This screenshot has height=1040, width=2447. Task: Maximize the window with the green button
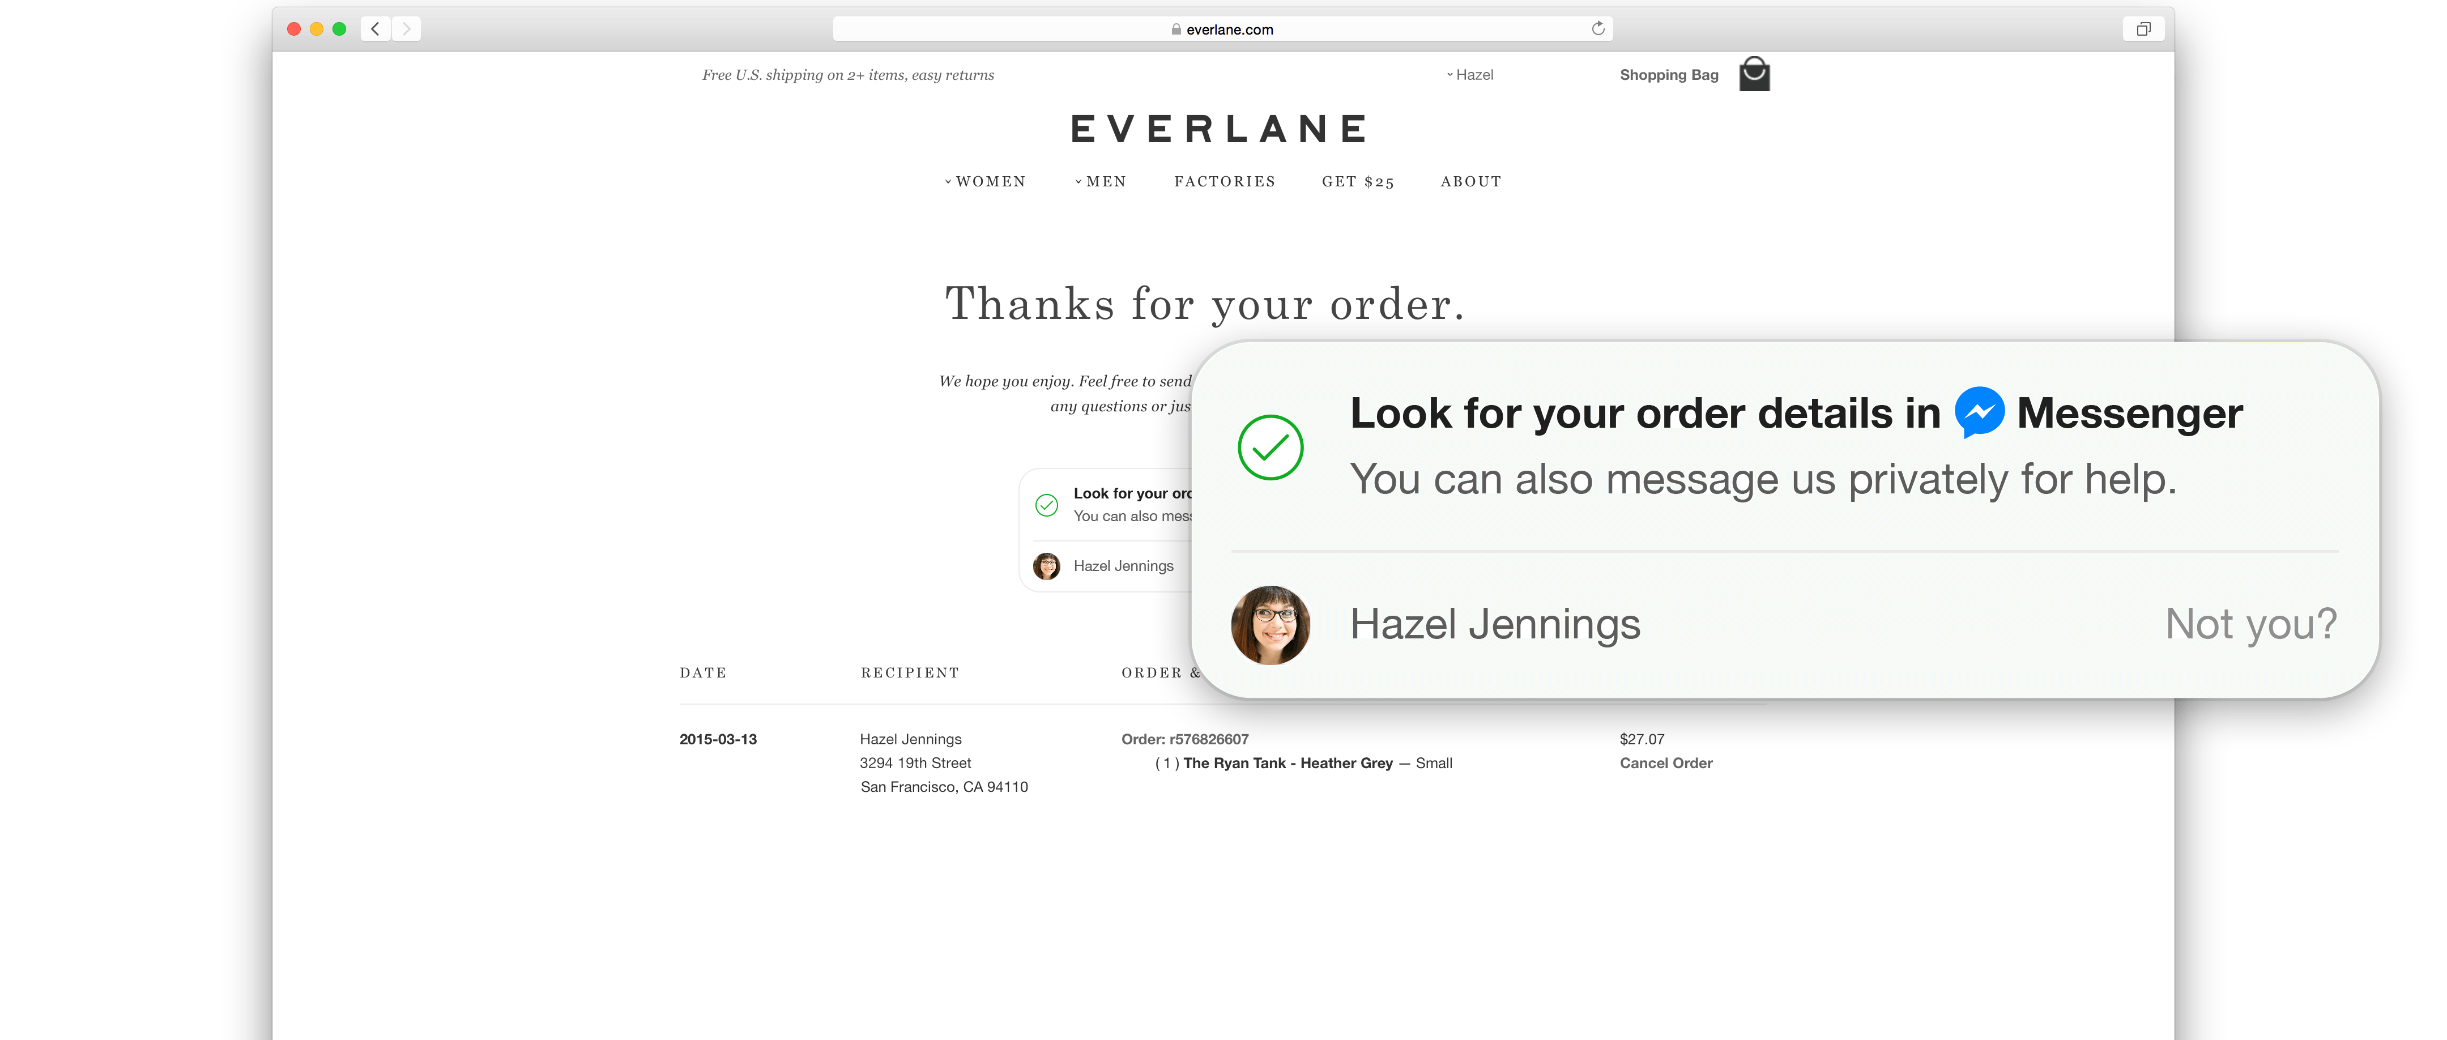click(x=339, y=29)
